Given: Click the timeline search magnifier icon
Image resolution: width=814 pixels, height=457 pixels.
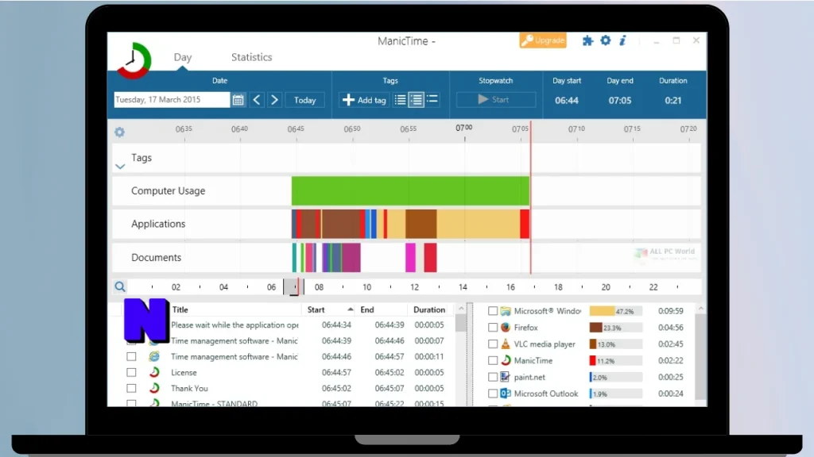Looking at the screenshot, I should [x=120, y=286].
